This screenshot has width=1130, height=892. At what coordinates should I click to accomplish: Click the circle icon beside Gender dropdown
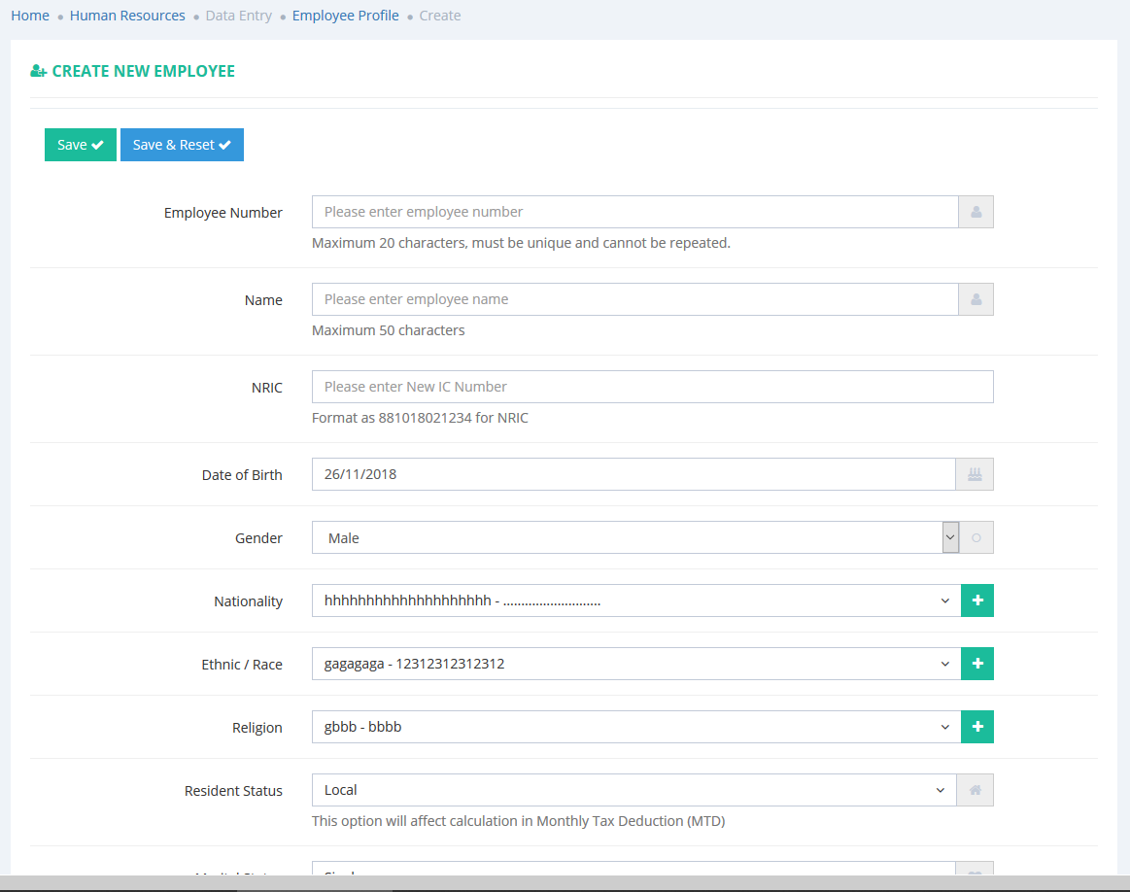(976, 537)
